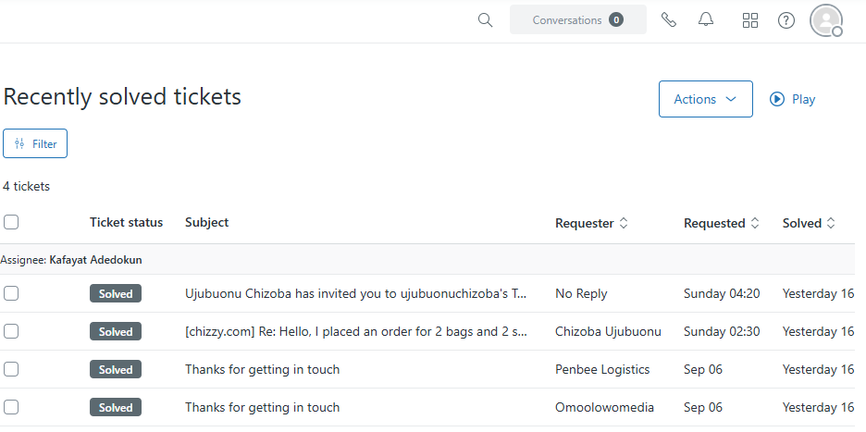Open the Ujubuonu Chizoba invitation ticket
The width and height of the screenshot is (866, 432).
point(355,293)
